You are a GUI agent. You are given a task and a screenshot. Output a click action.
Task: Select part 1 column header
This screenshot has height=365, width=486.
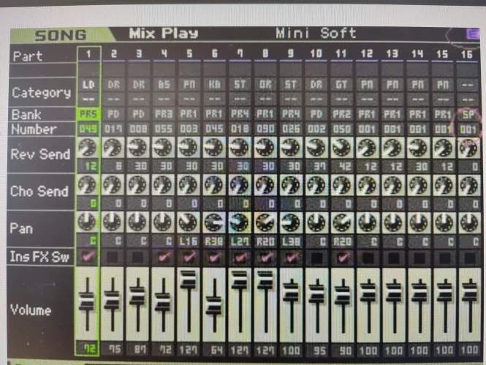pos(87,54)
